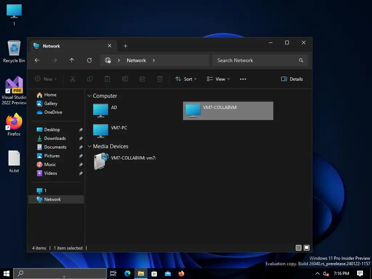Viewport: 372px width, 279px height.
Task: Switch to details list view icon in status bar
Action: click(x=299, y=248)
